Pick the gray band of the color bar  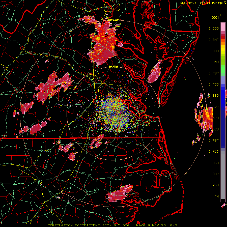[223, 175]
